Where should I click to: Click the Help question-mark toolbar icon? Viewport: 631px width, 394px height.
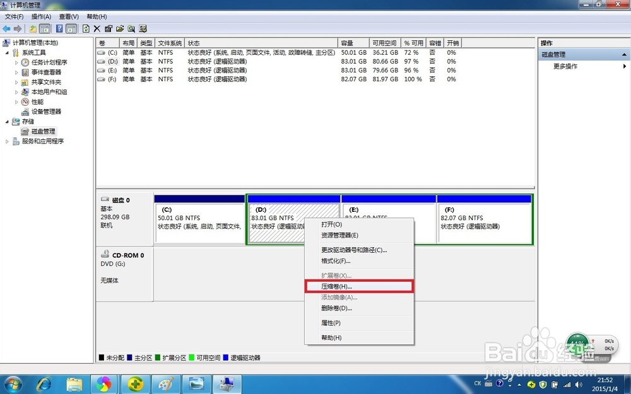coord(59,28)
